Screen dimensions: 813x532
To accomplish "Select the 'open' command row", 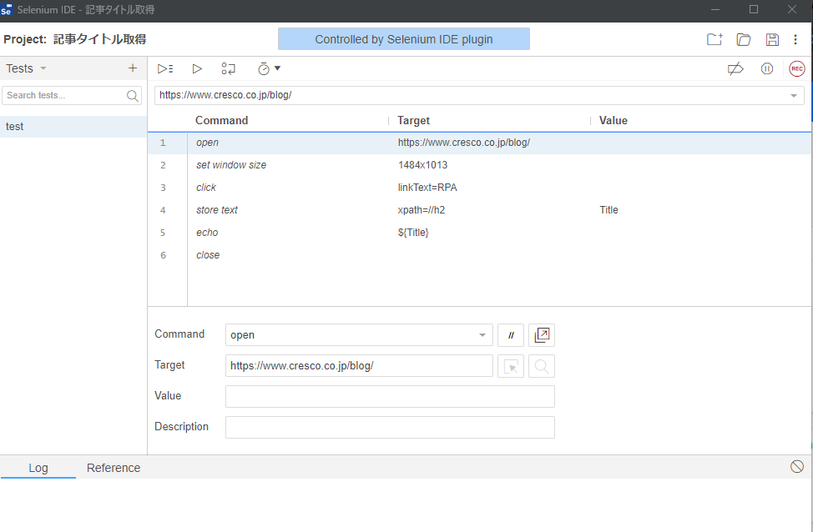I will coord(479,143).
